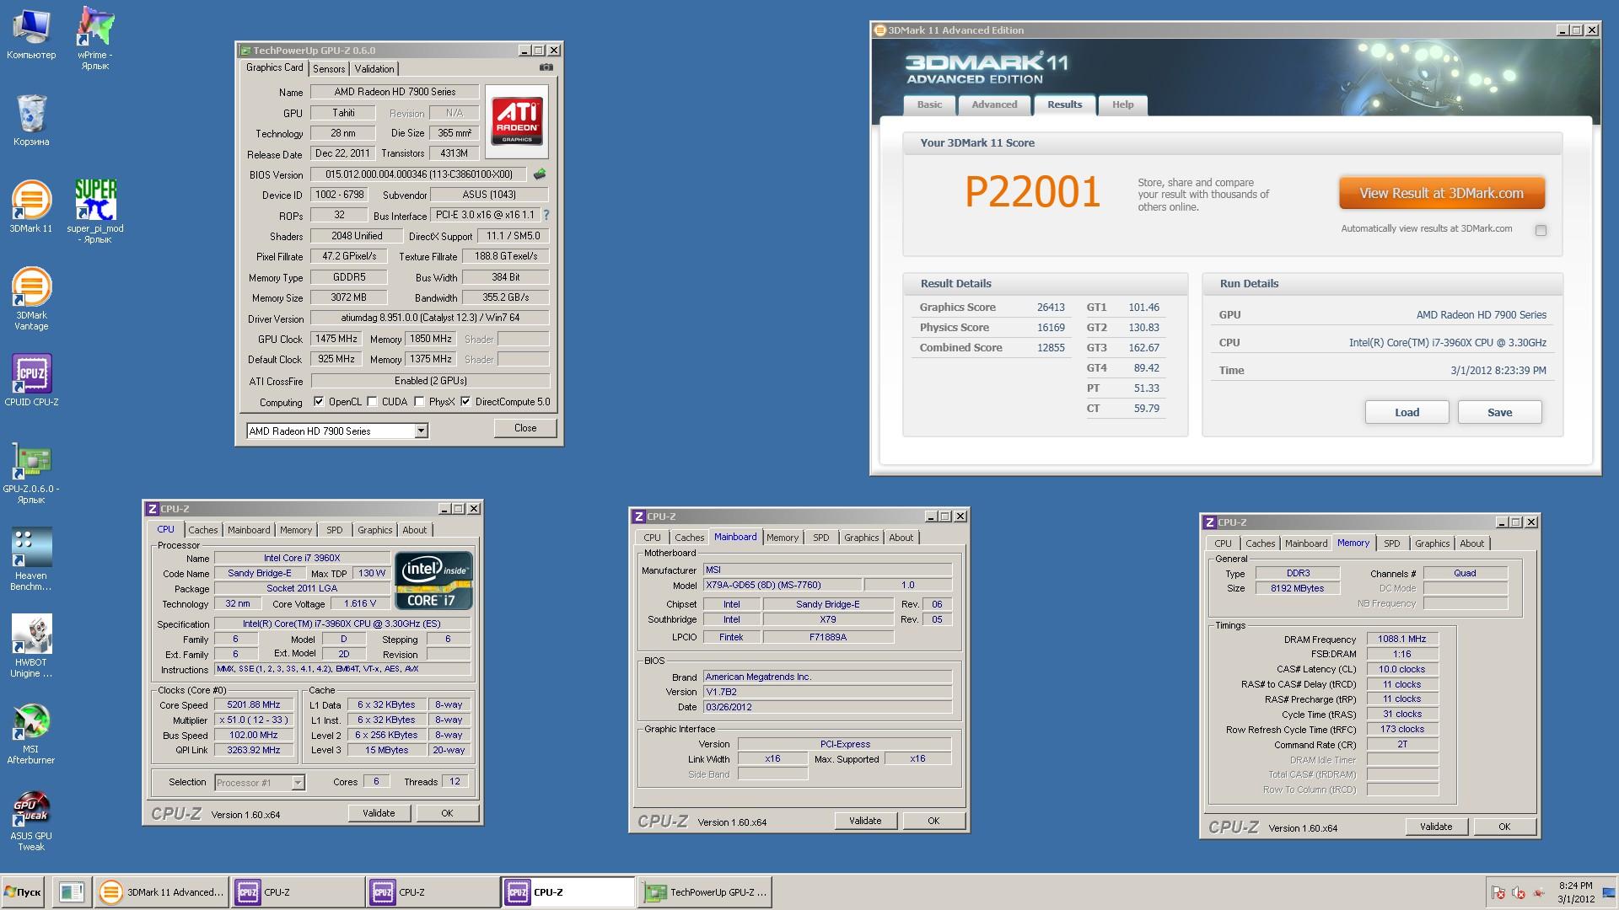Toggle PhysX checkbox in GPU-Z
Image resolution: width=1619 pixels, height=910 pixels.
pos(419,402)
